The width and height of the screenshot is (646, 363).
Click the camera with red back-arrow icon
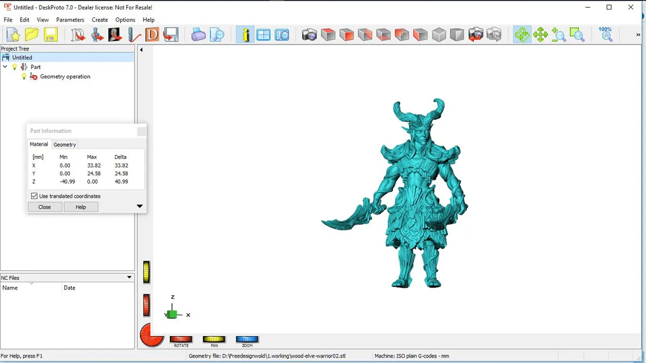coord(476,35)
